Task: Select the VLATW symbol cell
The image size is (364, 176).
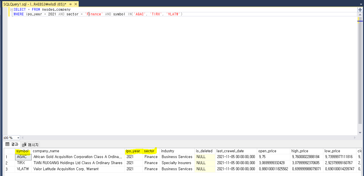Action: click(23, 169)
